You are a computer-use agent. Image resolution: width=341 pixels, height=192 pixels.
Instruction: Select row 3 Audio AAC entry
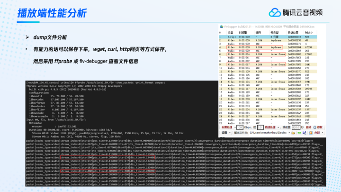point(268,44)
